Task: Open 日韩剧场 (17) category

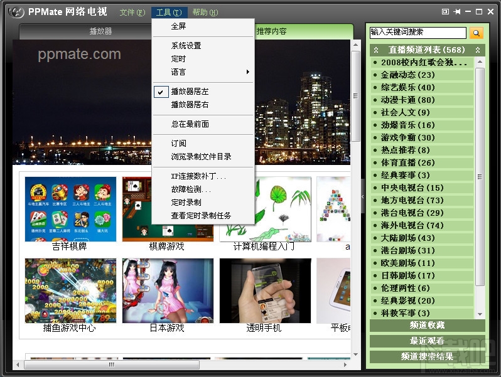Action: [423, 276]
